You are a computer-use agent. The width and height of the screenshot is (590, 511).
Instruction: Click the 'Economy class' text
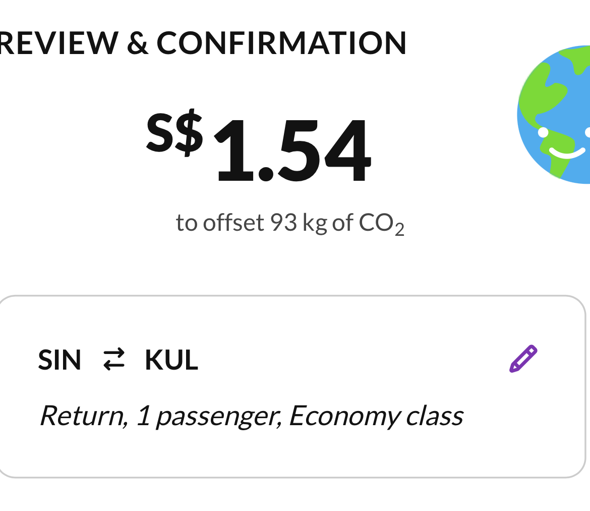tap(376, 416)
